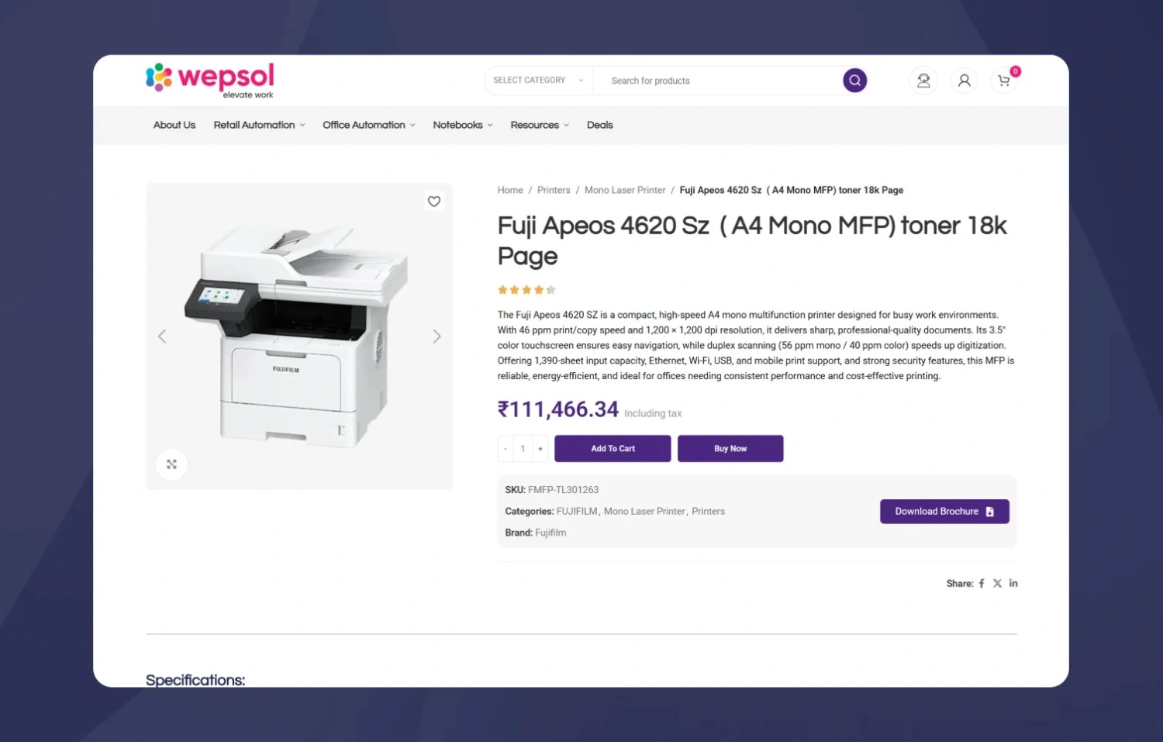
Task: Increase quantity with plus button
Action: pyautogui.click(x=540, y=449)
